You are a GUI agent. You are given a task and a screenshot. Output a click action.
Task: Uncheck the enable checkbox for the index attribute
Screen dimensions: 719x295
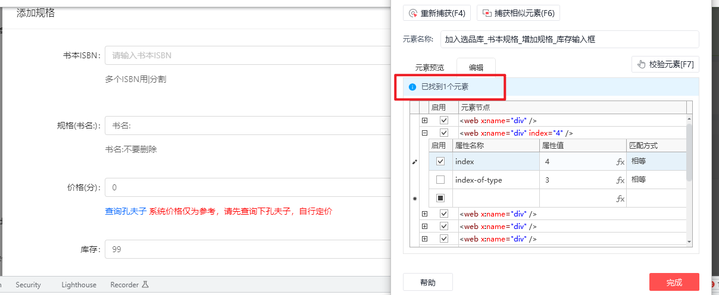click(440, 161)
